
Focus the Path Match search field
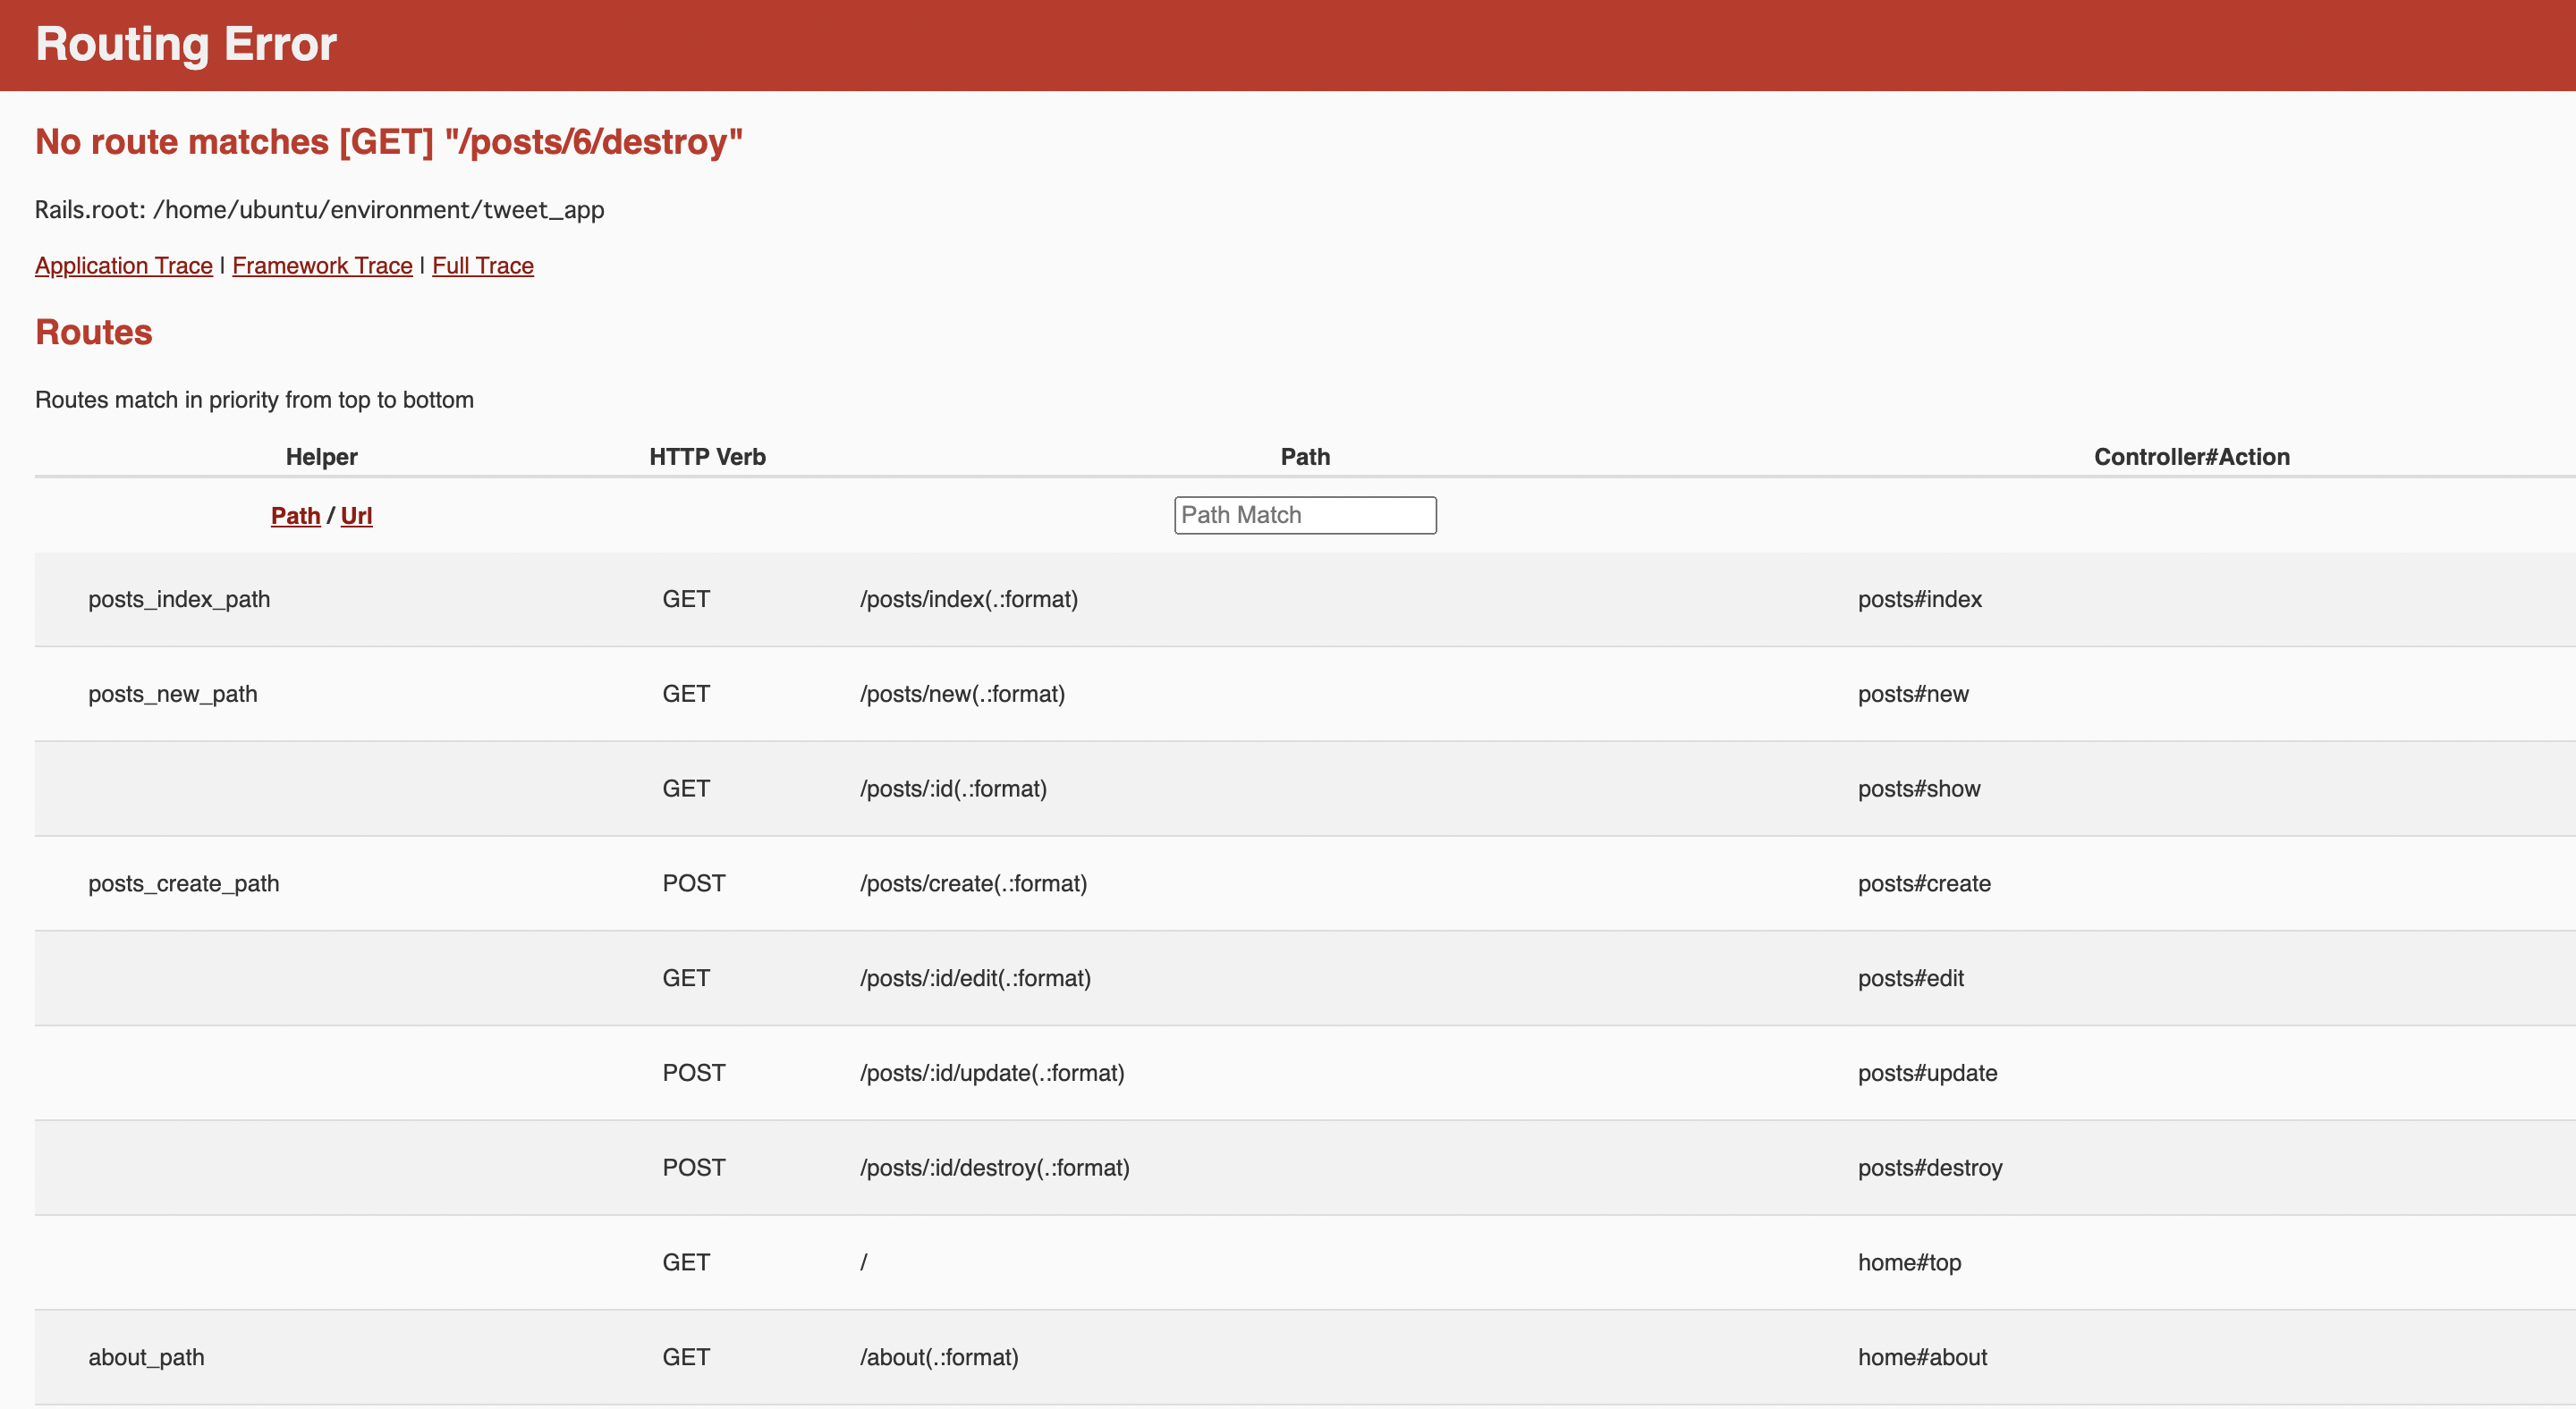[x=1305, y=516]
